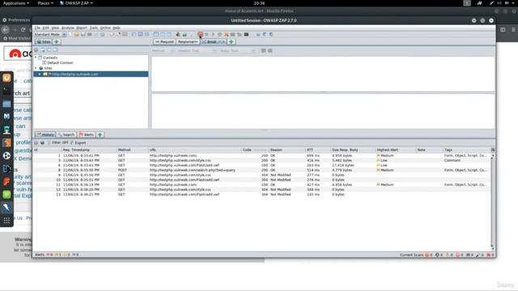
Task: Click the red Set Break toolbar button
Action: 200,34
